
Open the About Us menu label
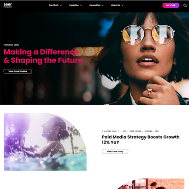click(x=116, y=5)
